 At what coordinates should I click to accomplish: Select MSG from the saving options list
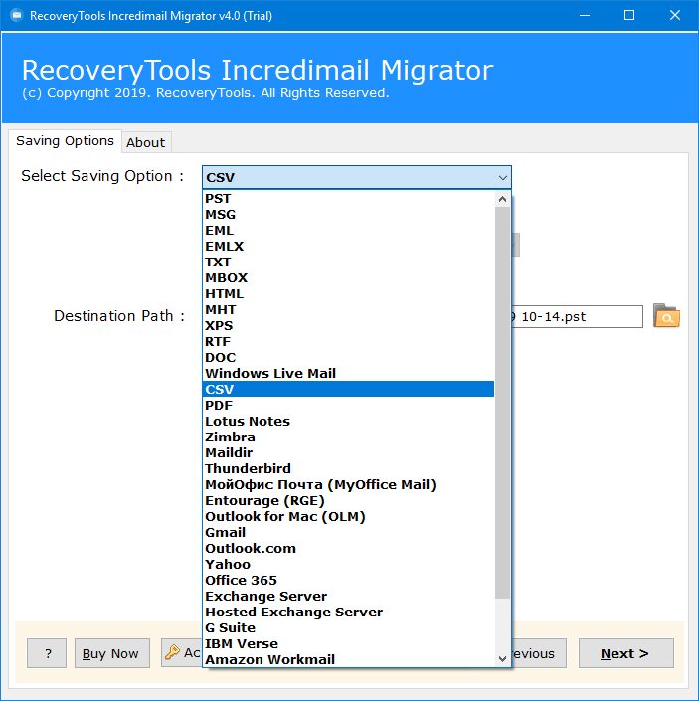coord(348,214)
